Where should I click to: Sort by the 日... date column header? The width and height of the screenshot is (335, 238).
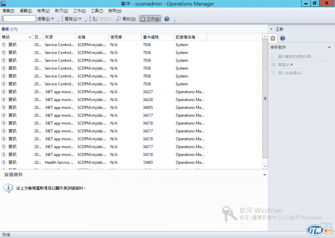(38, 37)
